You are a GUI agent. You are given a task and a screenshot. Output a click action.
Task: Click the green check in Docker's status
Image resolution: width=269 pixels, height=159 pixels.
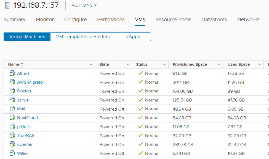point(140,91)
